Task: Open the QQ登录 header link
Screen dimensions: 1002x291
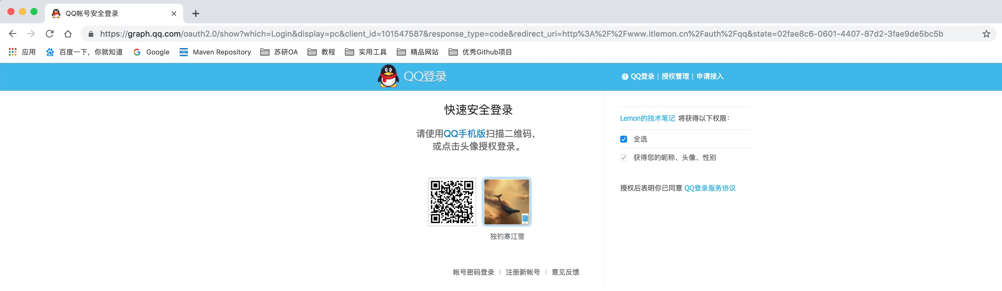Action: [x=643, y=77]
